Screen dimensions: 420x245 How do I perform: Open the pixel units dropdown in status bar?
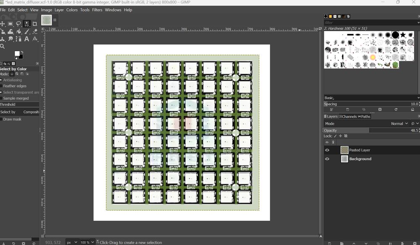[72, 242]
